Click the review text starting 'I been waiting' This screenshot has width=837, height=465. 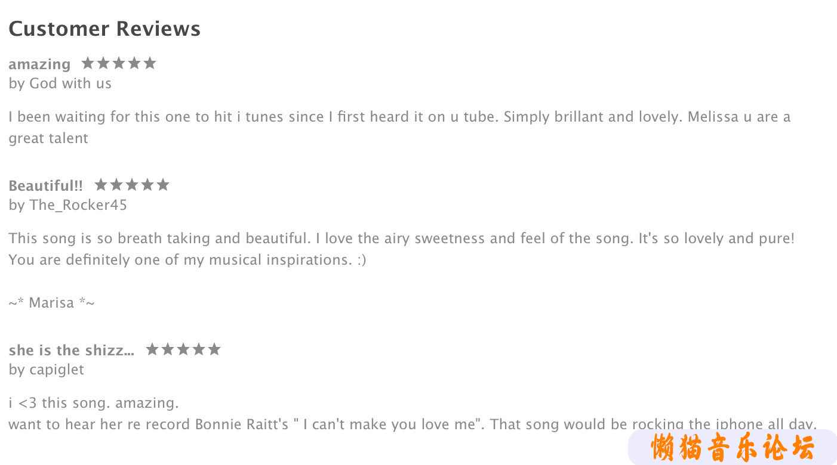coord(399,128)
